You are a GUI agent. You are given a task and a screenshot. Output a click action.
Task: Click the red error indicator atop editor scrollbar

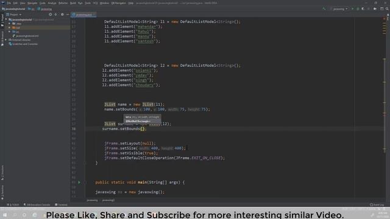coord(385,19)
